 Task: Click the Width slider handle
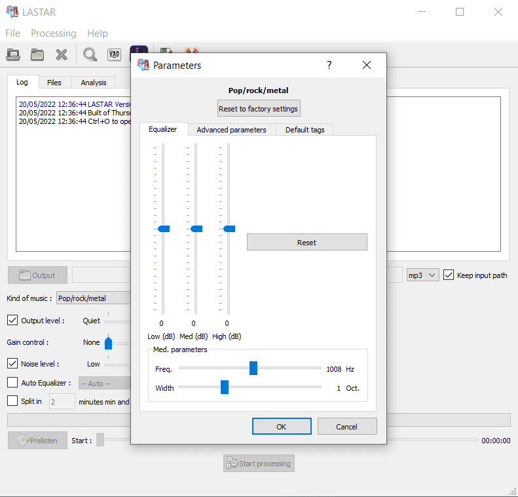click(x=225, y=388)
